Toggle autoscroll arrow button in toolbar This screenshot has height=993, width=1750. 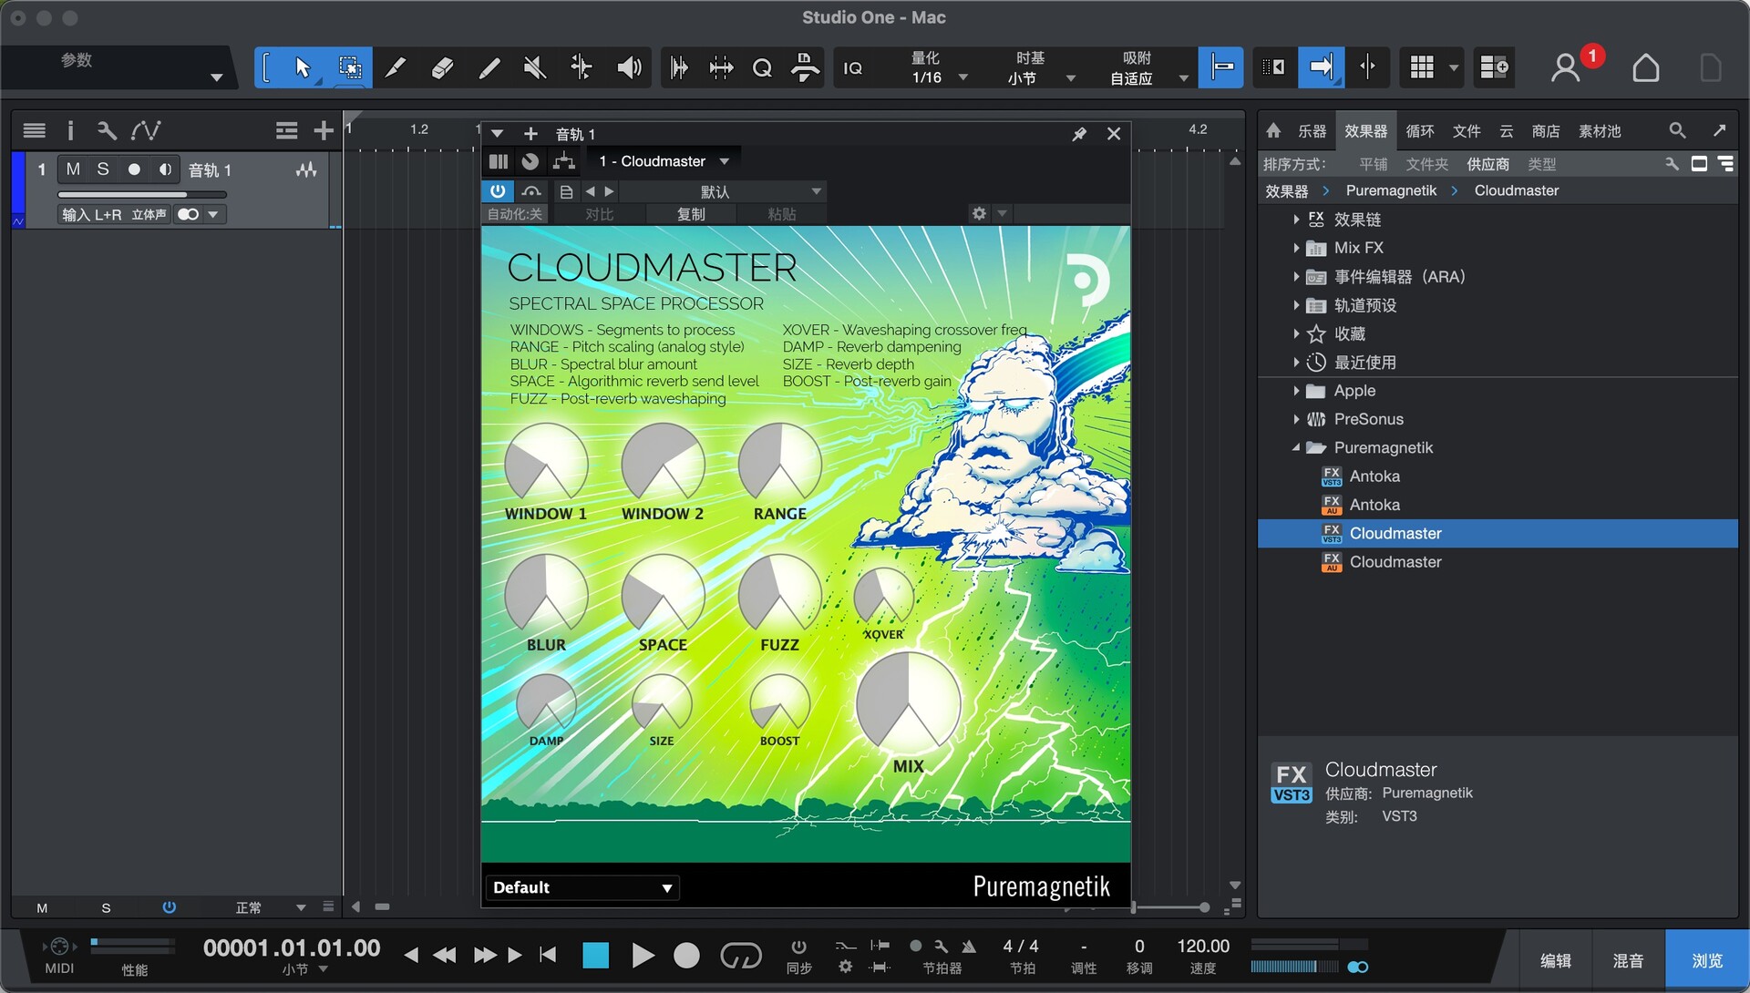pyautogui.click(x=1321, y=67)
